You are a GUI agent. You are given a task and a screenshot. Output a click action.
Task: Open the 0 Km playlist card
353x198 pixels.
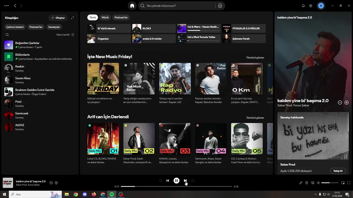(x=247, y=84)
